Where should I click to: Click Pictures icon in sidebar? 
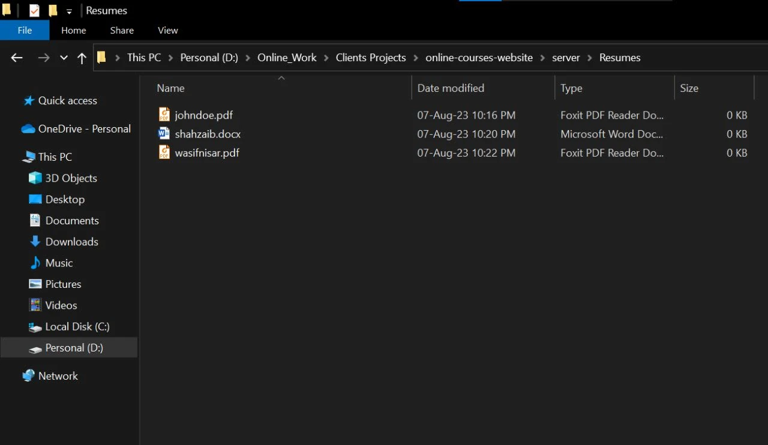coord(35,284)
